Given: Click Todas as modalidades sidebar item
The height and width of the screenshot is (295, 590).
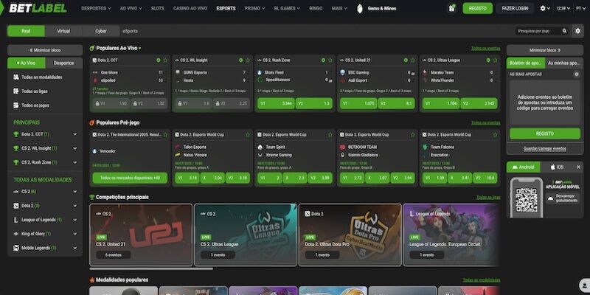Looking at the screenshot, I should (x=45, y=77).
